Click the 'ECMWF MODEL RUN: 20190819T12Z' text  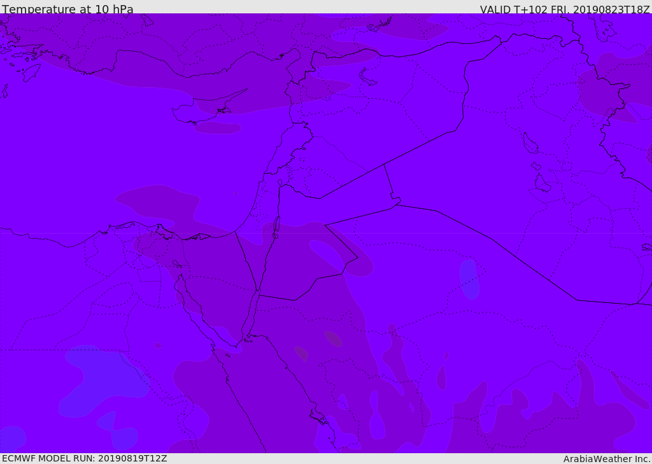(x=85, y=459)
